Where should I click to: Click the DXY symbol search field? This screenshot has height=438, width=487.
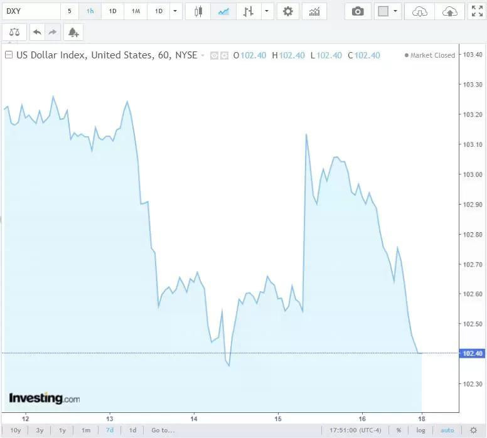point(31,11)
